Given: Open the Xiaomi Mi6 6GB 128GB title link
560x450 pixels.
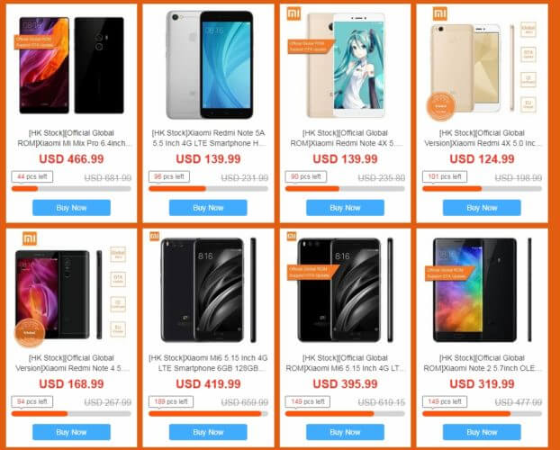Looking at the screenshot, I should point(209,363).
